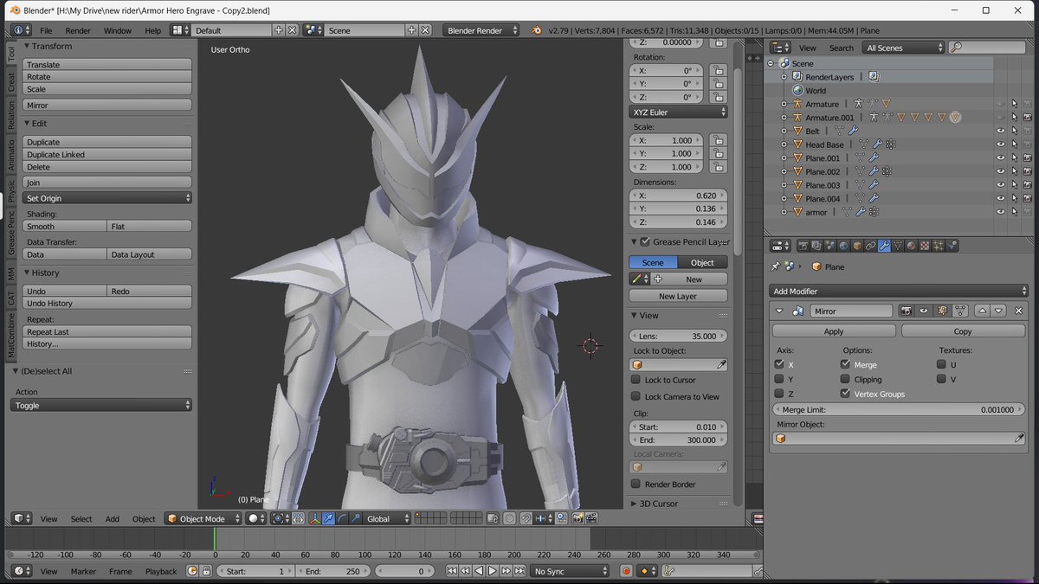Screen dimensions: 1039x584
Task: Enable the Clipping option
Action: [845, 379]
